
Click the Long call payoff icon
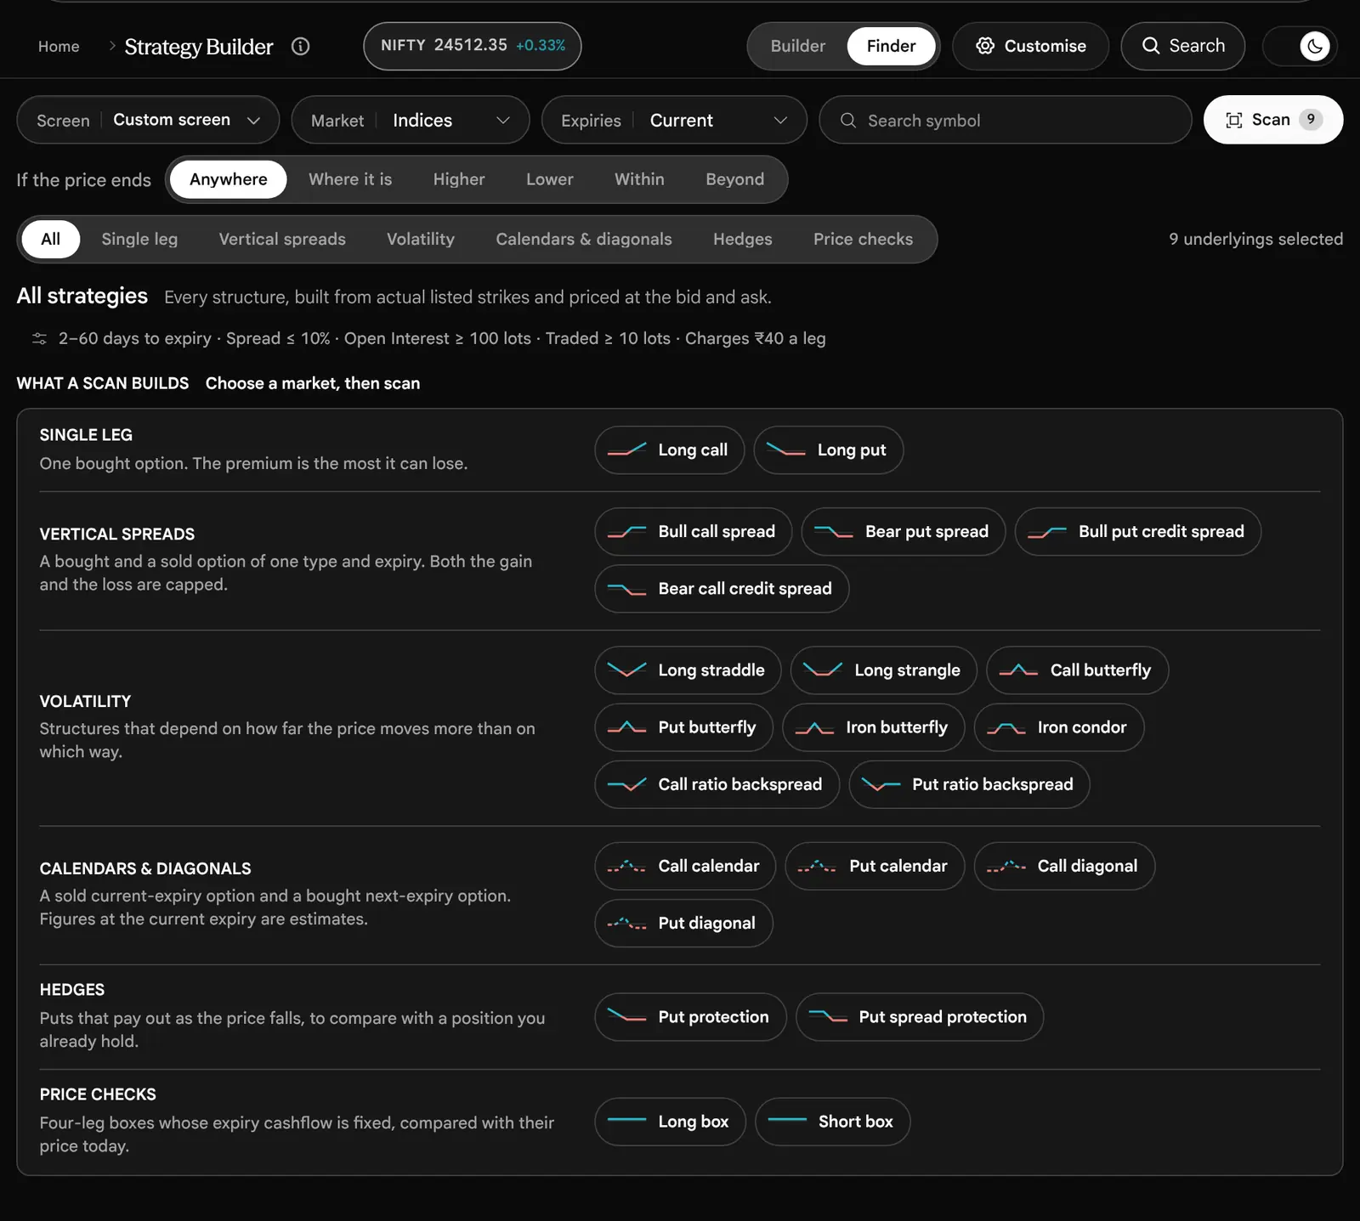click(626, 449)
